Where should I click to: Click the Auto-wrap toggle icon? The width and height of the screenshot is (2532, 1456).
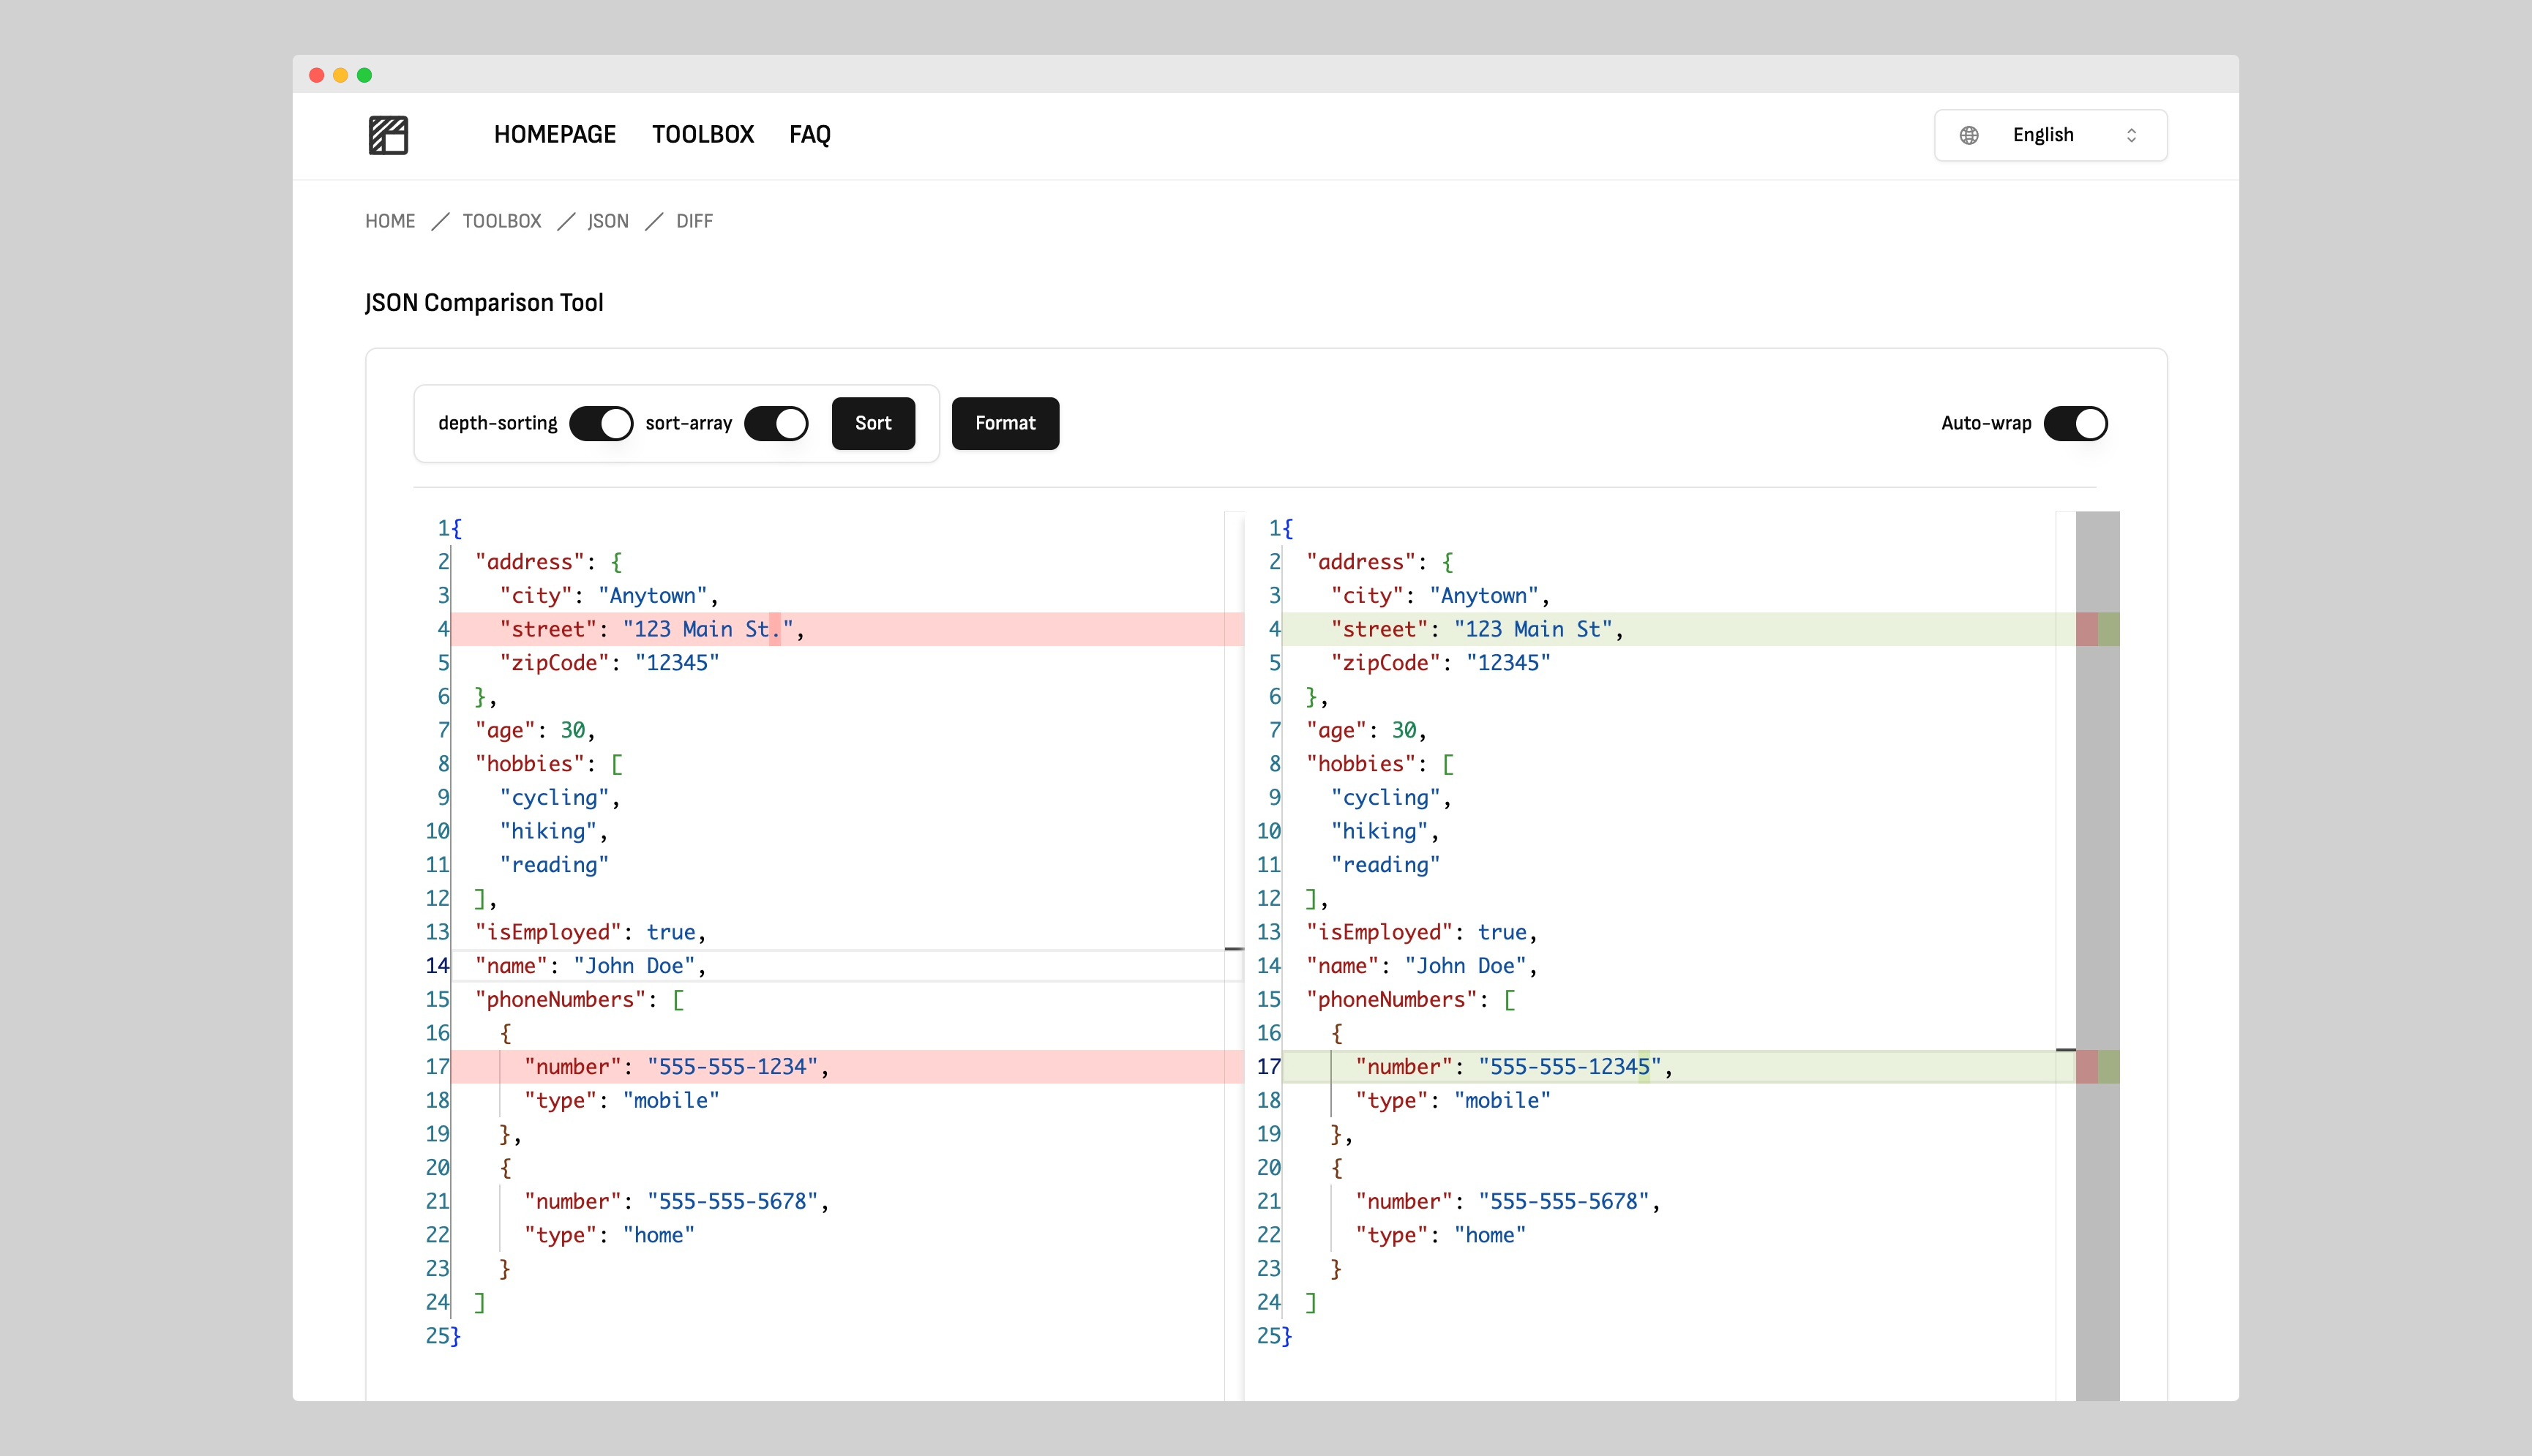(2076, 423)
